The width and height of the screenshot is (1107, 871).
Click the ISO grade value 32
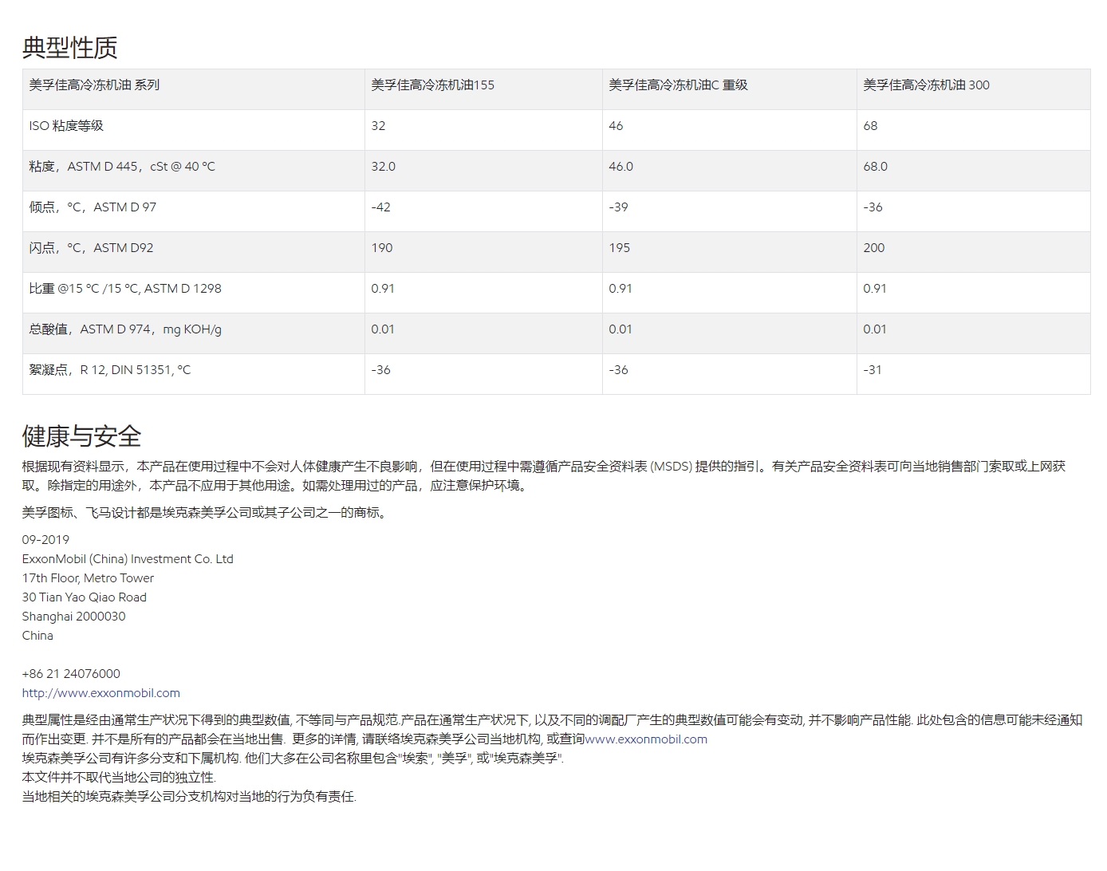(x=378, y=126)
